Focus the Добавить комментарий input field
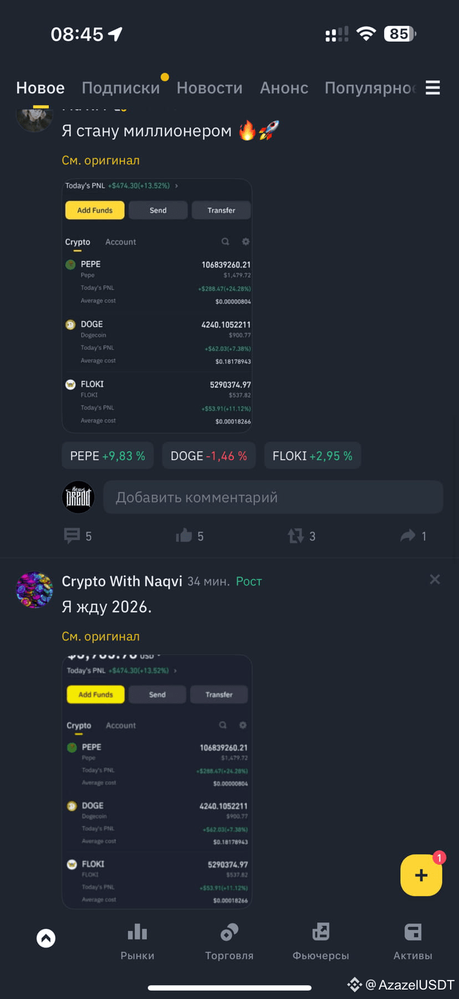The height and width of the screenshot is (999, 459). (x=273, y=497)
